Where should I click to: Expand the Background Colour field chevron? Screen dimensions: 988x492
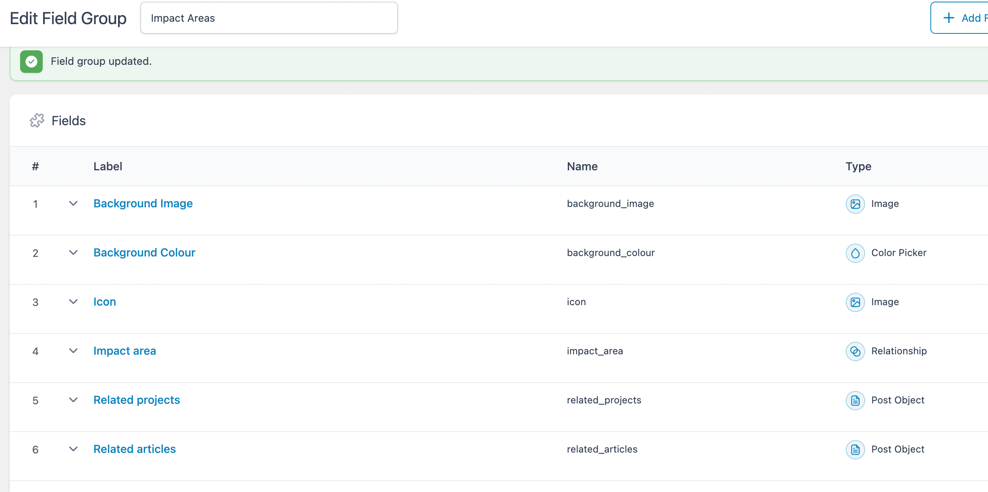(x=73, y=252)
